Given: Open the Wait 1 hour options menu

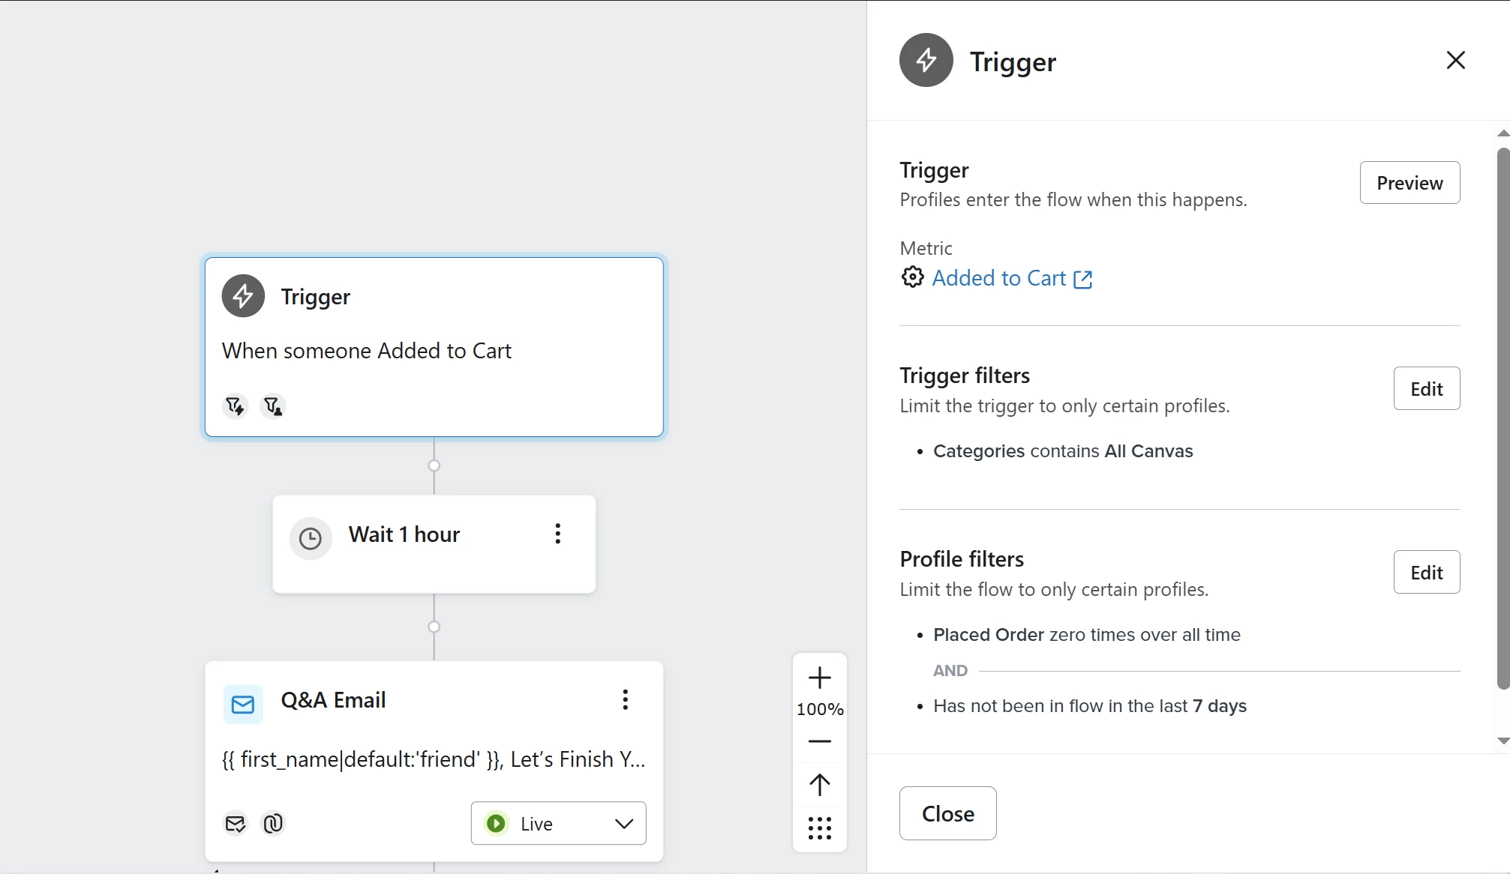Looking at the screenshot, I should tap(557, 534).
